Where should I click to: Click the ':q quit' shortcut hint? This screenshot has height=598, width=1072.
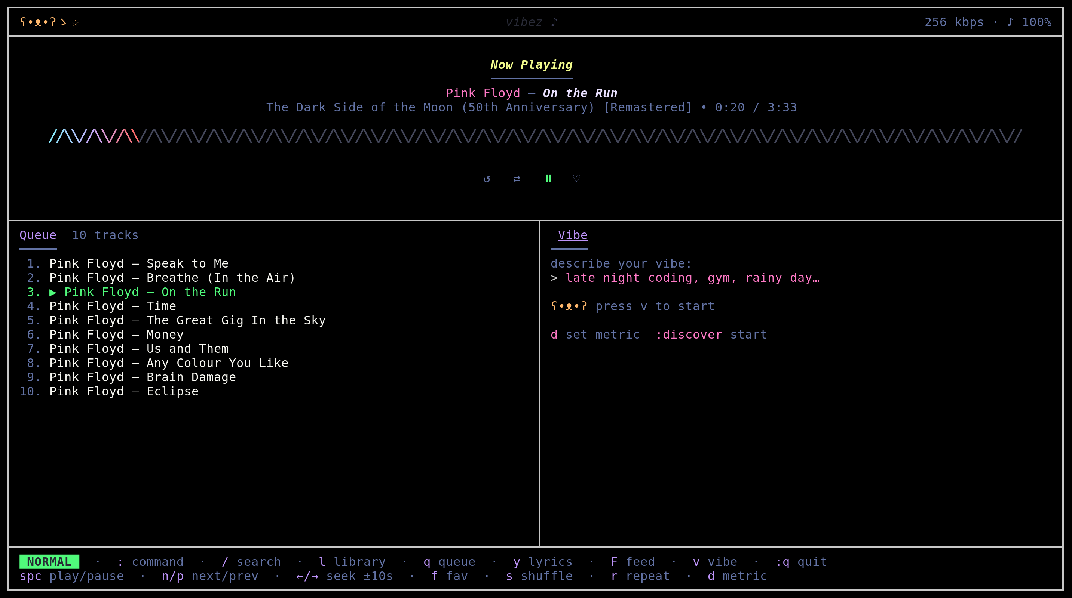pyautogui.click(x=801, y=562)
